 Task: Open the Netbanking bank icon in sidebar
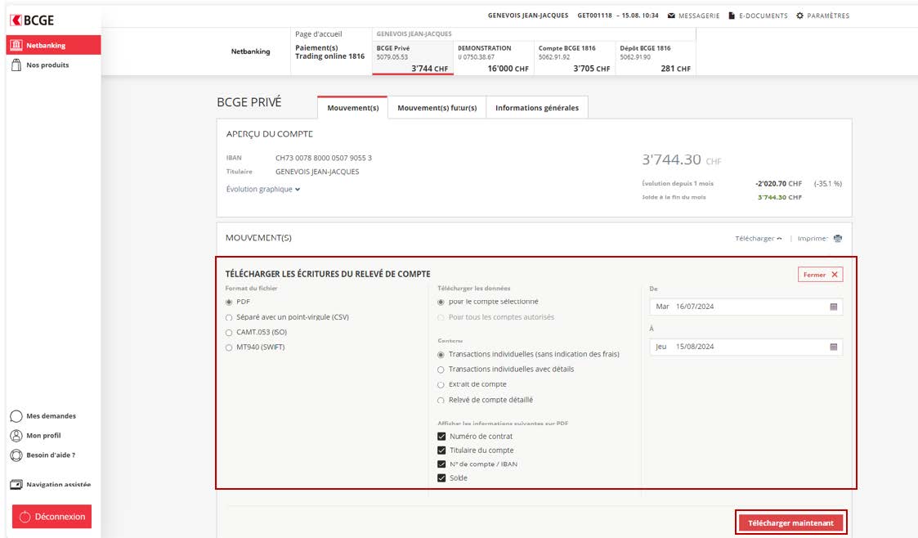(16, 45)
